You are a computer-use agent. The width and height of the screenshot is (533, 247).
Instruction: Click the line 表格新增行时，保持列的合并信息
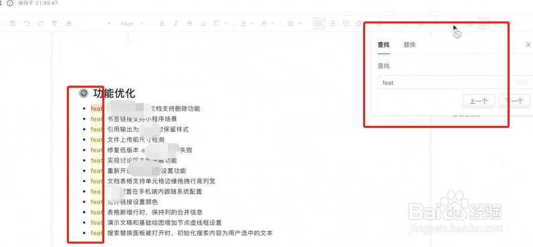pos(155,212)
